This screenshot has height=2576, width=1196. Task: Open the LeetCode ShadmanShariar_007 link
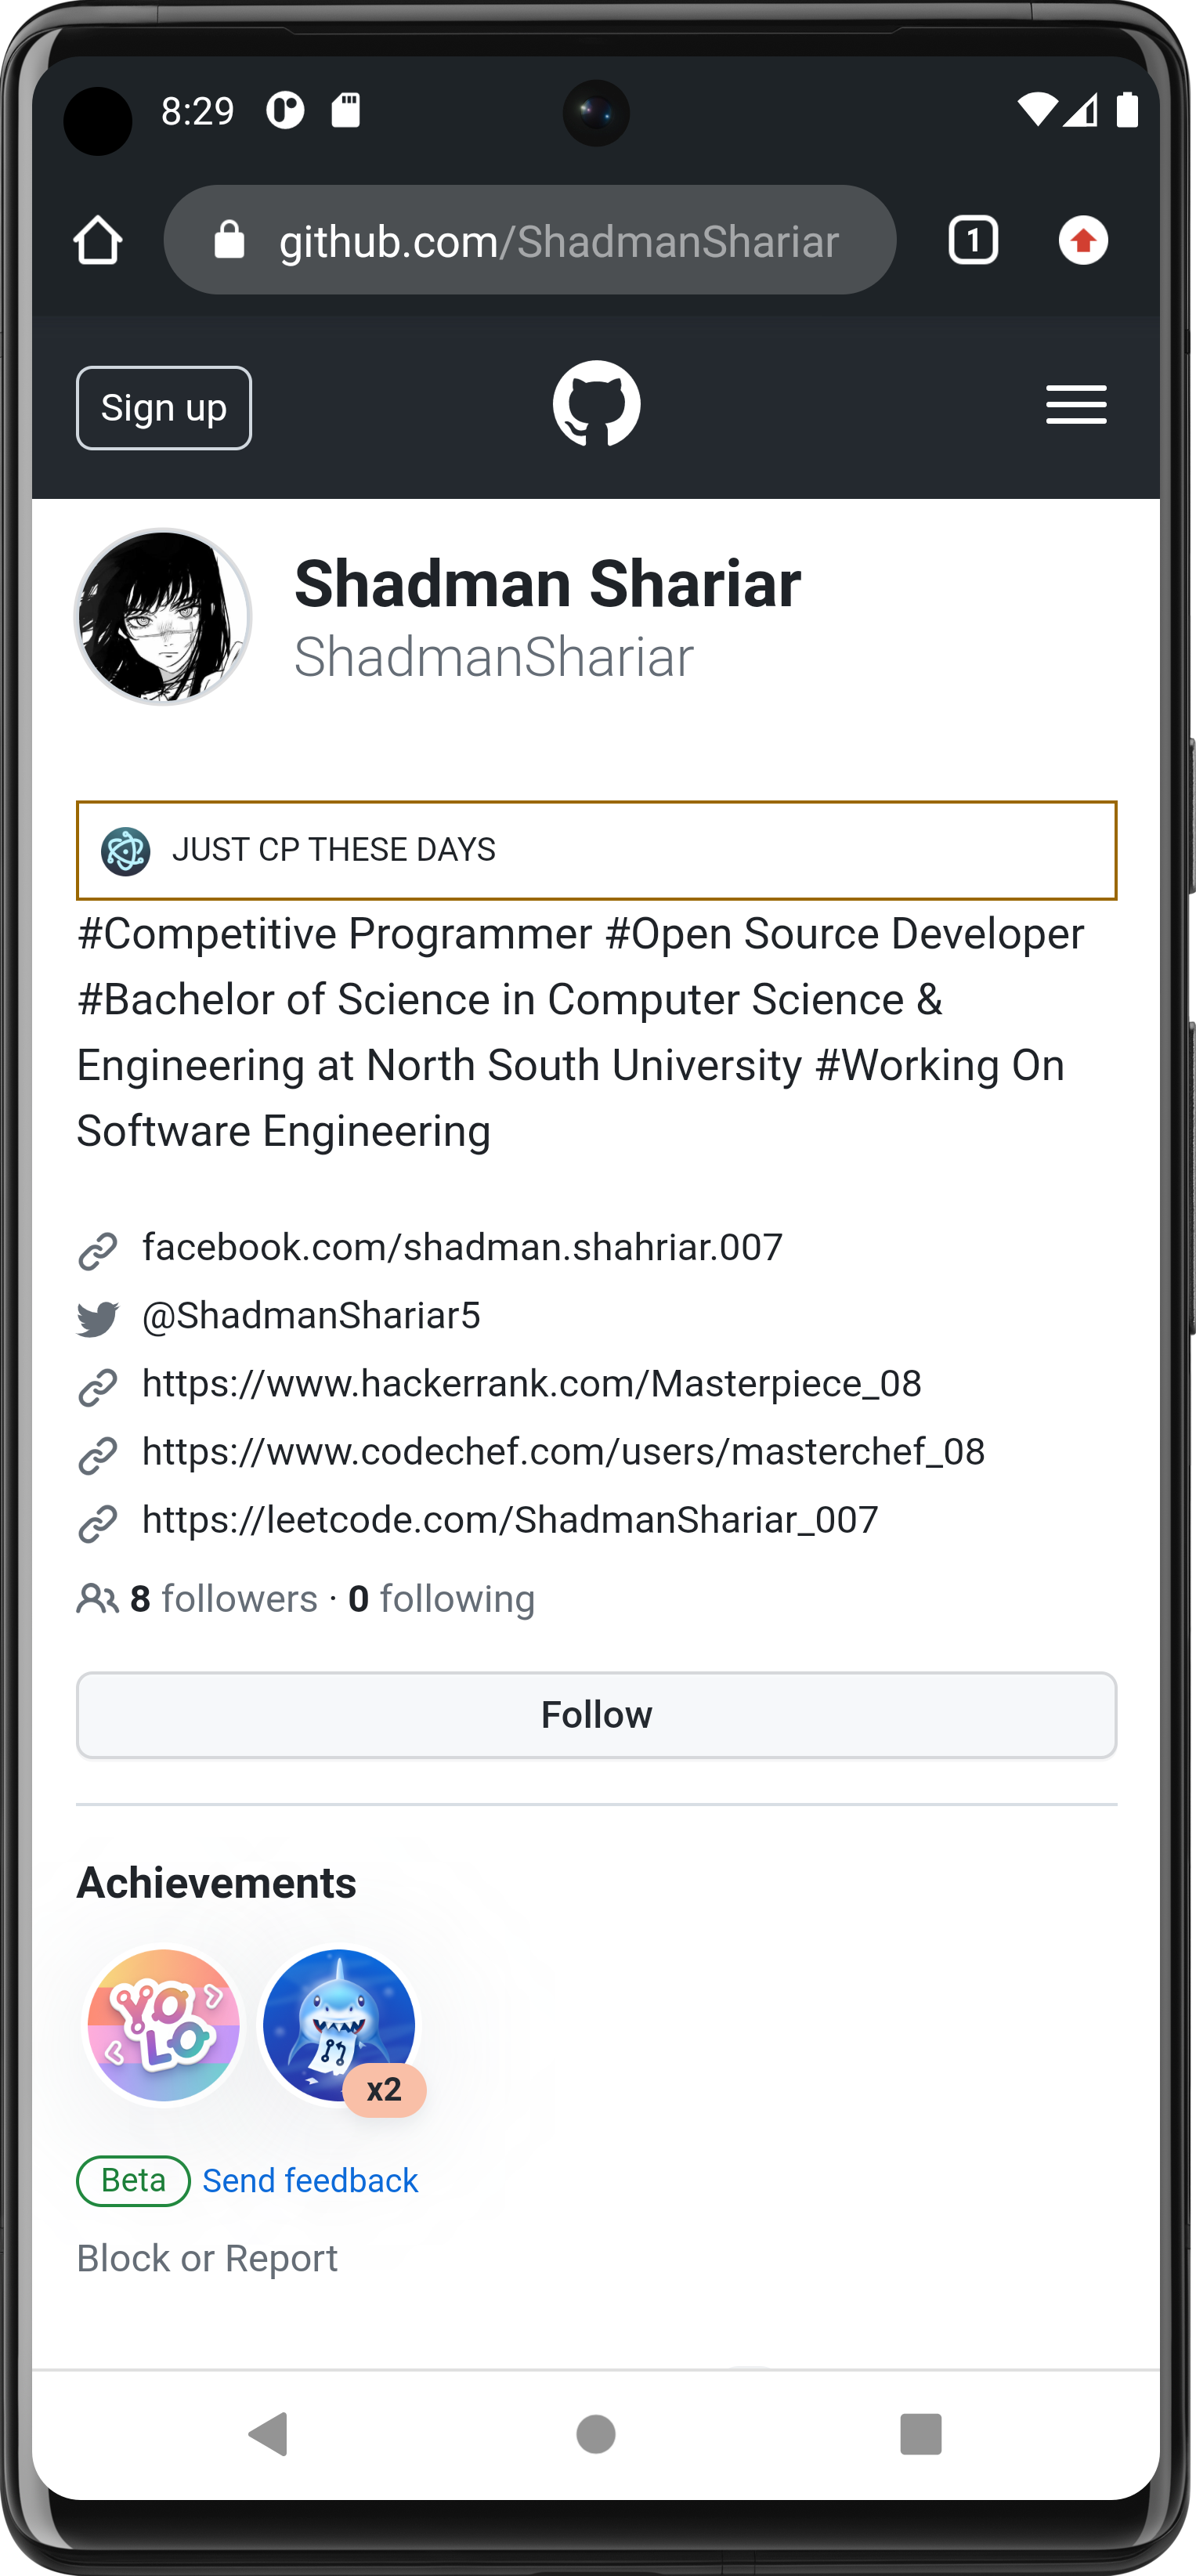pyautogui.click(x=508, y=1519)
